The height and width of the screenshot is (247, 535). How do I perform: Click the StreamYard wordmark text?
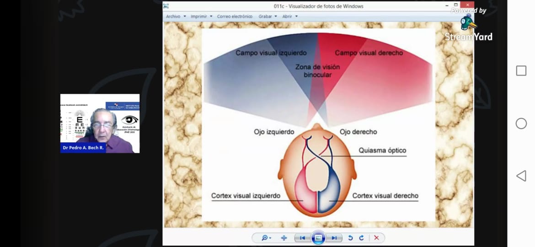click(x=468, y=37)
